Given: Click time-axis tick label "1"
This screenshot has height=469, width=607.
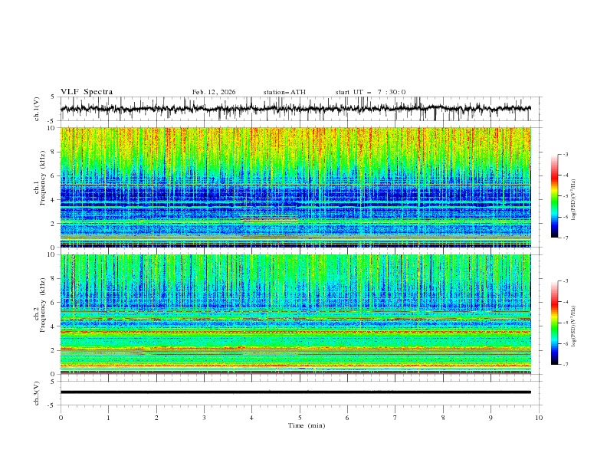Looking at the screenshot, I should click(x=108, y=418).
